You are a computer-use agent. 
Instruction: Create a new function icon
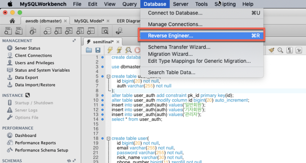pyautogui.click(x=91, y=31)
